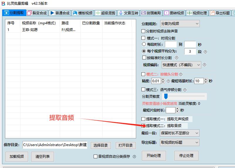Click the 普通合成 play arrow icon
Image resolution: width=235 pixels, height=168 pixels.
52,13
